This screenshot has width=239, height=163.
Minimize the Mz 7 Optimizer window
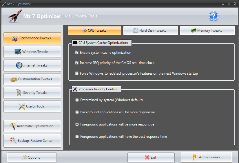[x=223, y=4]
